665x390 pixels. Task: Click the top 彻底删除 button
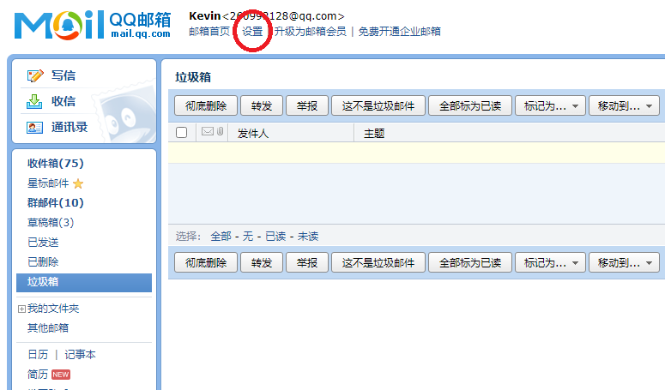pyautogui.click(x=206, y=105)
